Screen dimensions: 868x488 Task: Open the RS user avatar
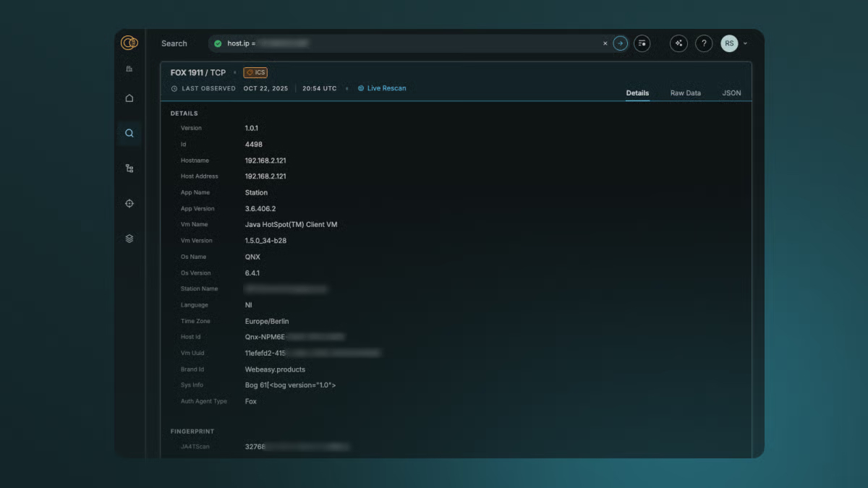[x=729, y=43]
